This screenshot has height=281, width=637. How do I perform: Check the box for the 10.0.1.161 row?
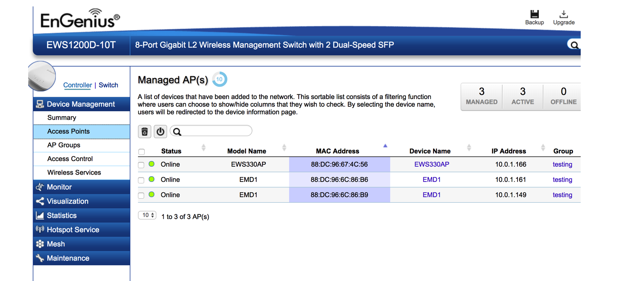(x=141, y=180)
